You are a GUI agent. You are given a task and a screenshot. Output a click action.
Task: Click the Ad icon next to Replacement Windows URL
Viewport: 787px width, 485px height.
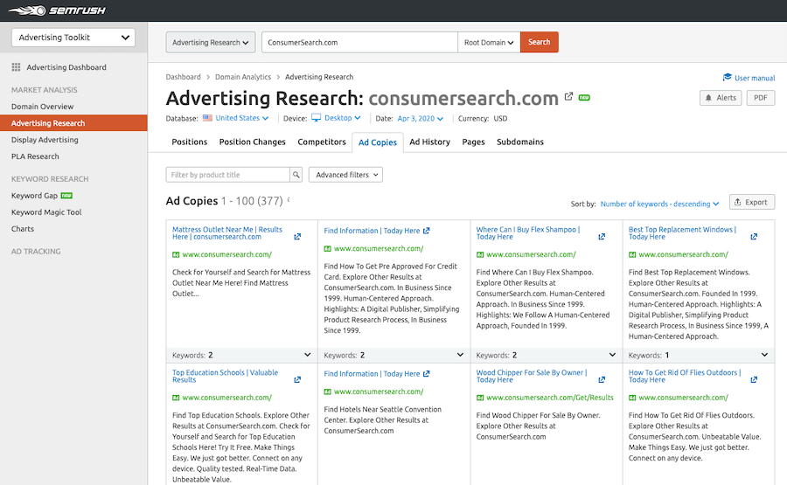click(632, 255)
